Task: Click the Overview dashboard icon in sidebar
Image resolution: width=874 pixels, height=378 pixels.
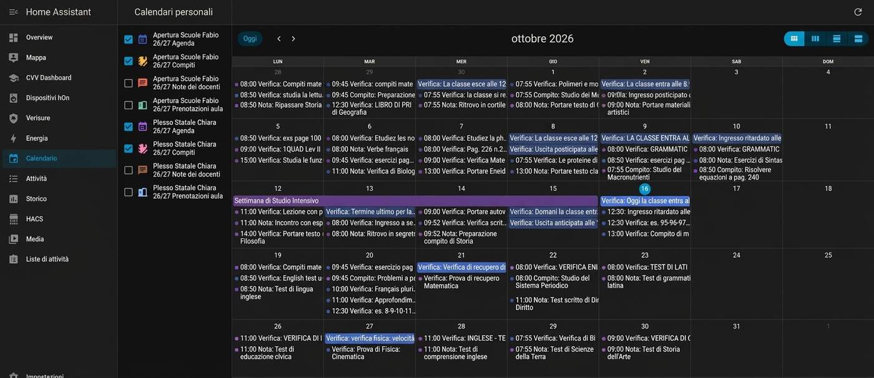Action: point(13,37)
